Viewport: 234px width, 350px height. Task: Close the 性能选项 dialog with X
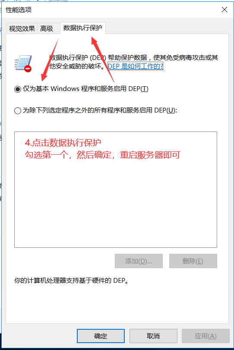pyautogui.click(x=225, y=9)
